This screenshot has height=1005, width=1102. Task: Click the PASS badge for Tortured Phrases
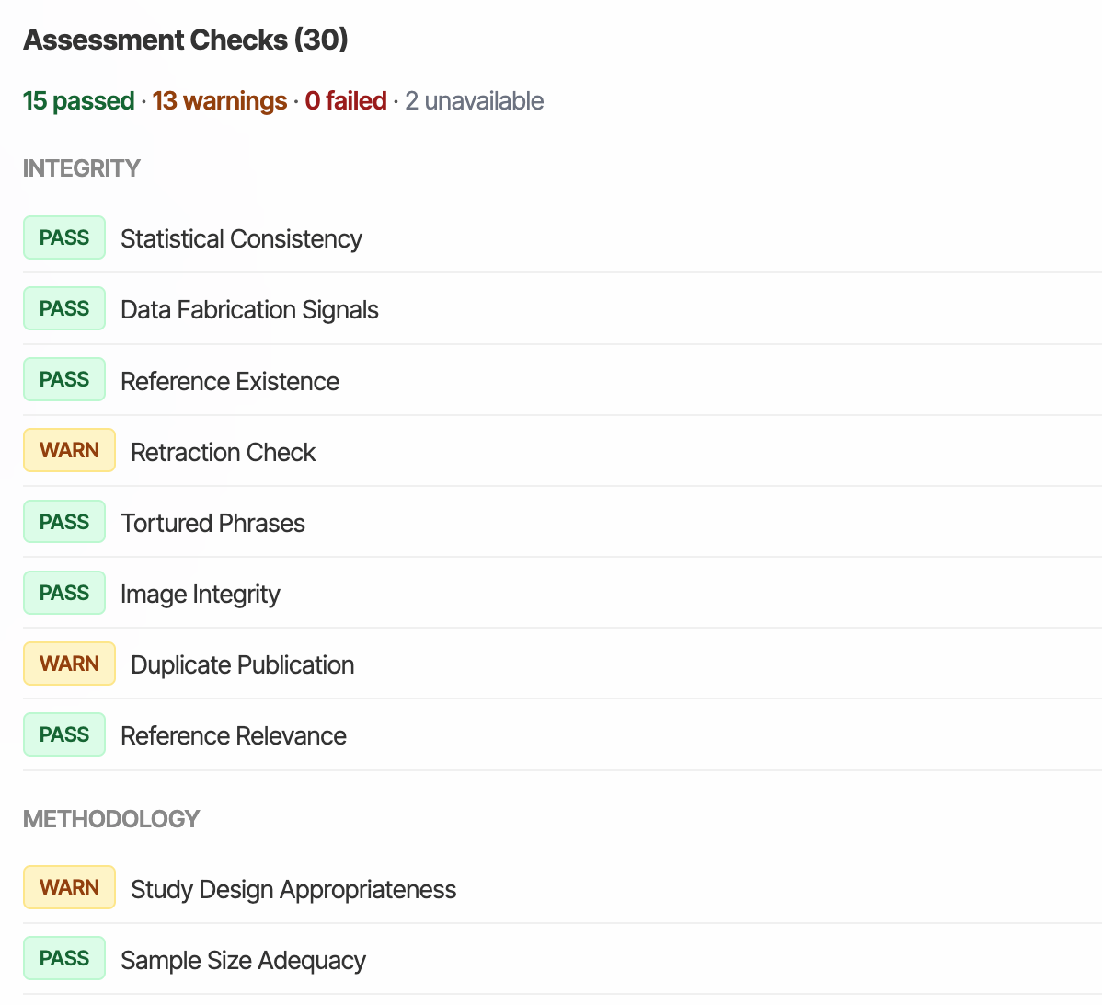[64, 522]
